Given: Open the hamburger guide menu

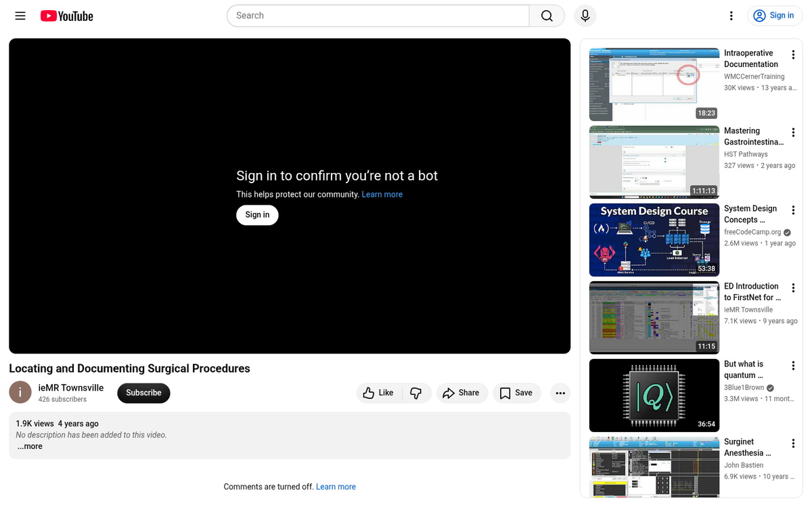Looking at the screenshot, I should tap(20, 16).
